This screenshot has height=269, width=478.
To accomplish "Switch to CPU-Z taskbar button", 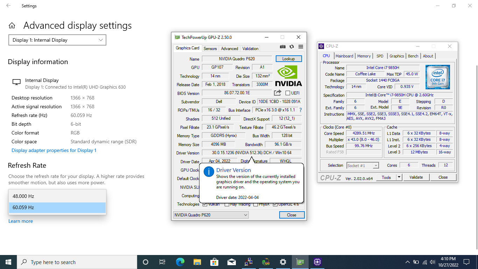I will (317, 262).
